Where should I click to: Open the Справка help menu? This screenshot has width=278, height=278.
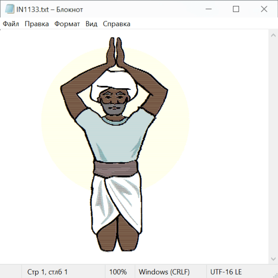point(116,24)
